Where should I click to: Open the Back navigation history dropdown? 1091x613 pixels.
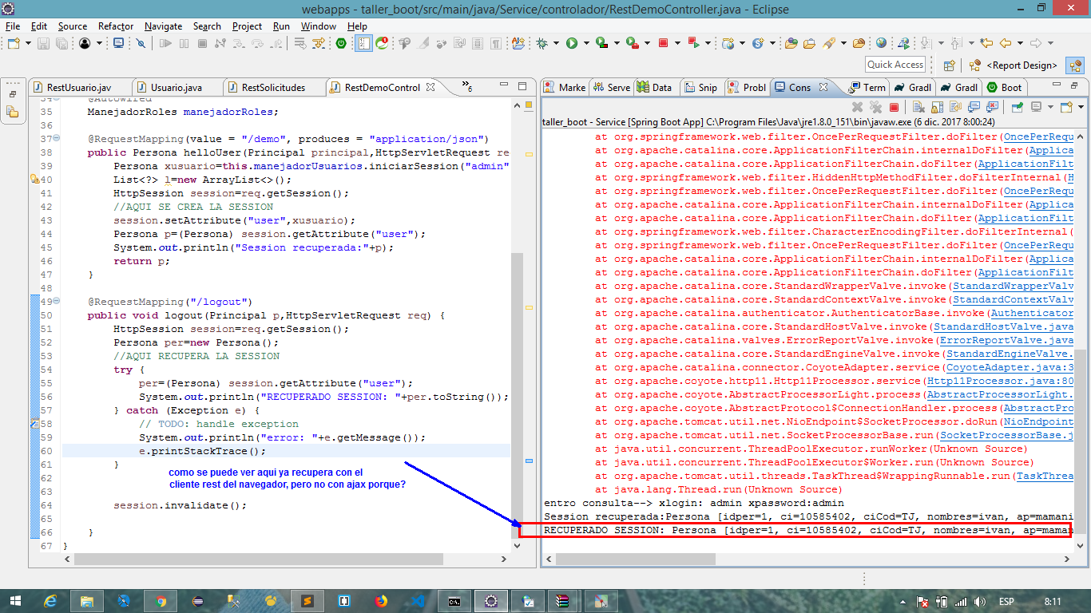pos(1020,43)
